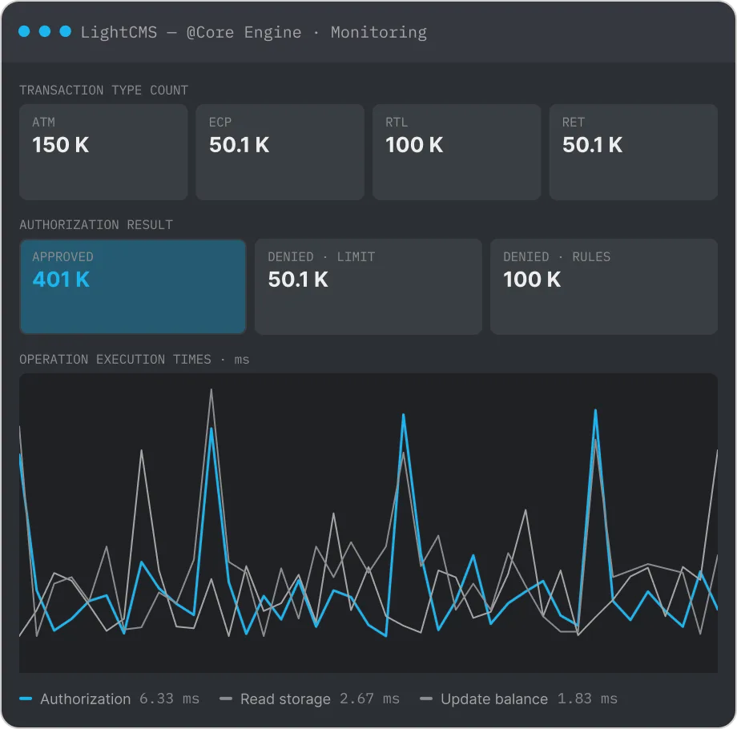The image size is (737, 729).
Task: Click the ECP 50.1 K card
Action: [280, 152]
